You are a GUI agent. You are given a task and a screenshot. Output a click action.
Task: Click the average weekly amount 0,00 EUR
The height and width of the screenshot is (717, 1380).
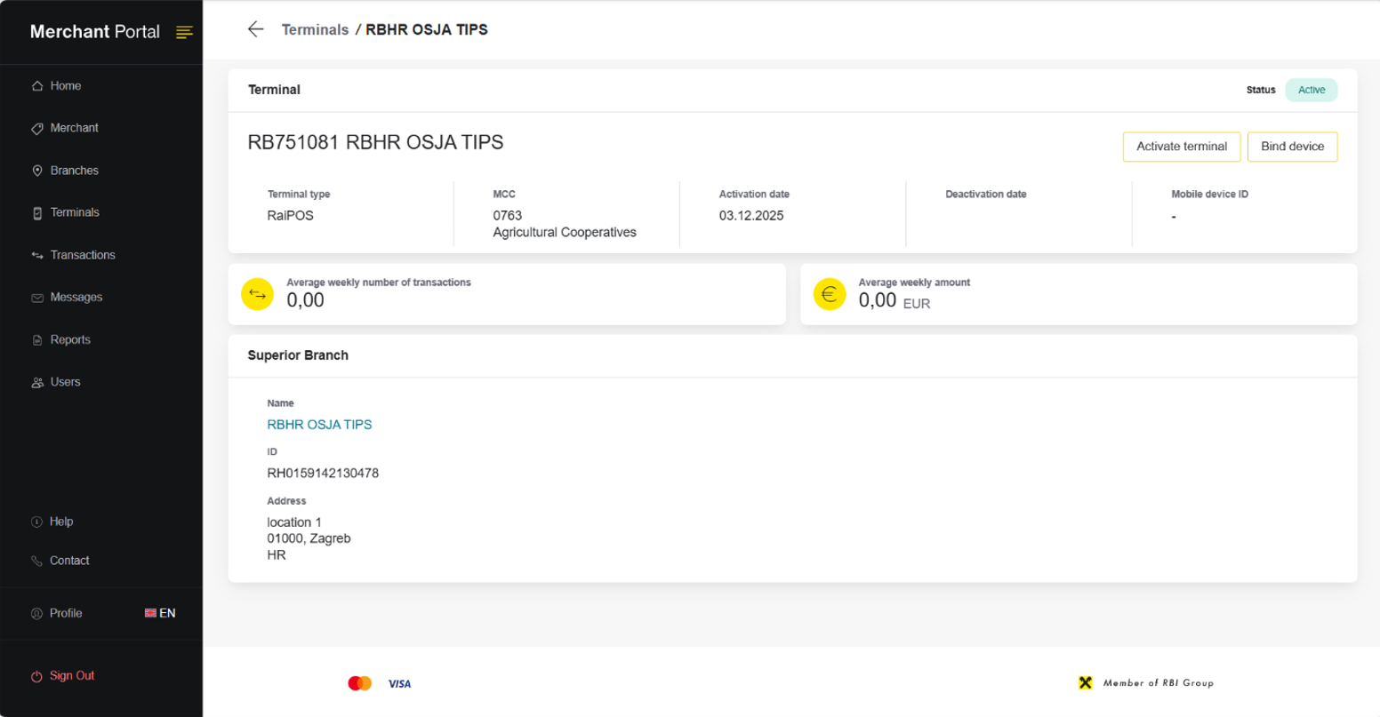pyautogui.click(x=894, y=301)
